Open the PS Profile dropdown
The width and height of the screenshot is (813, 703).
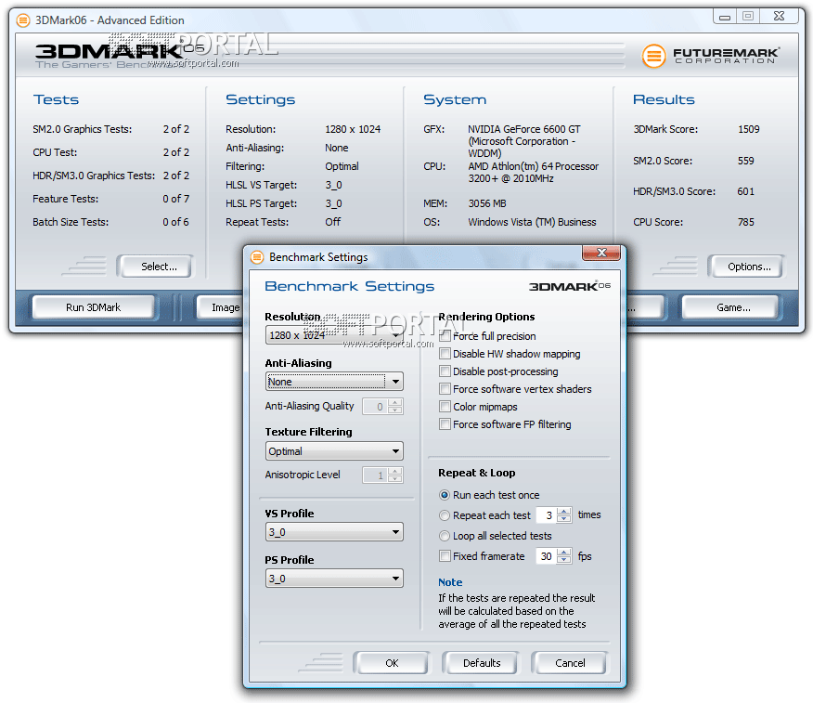click(334, 579)
